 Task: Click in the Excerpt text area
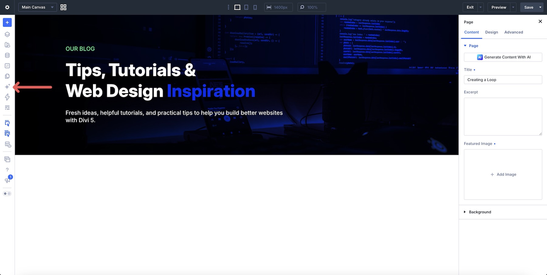point(503,116)
